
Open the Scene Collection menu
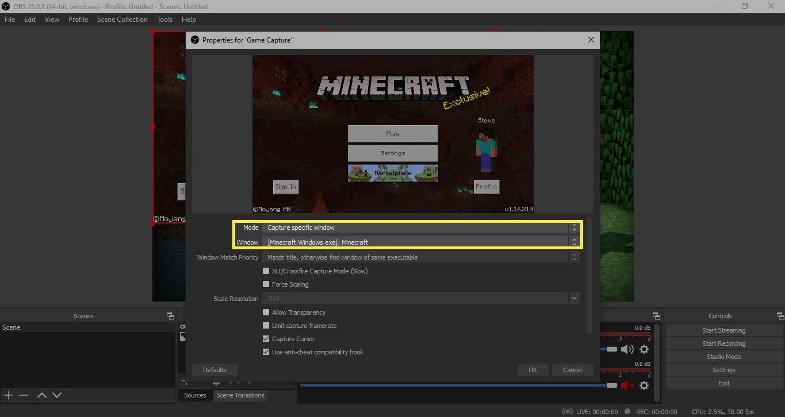click(122, 19)
